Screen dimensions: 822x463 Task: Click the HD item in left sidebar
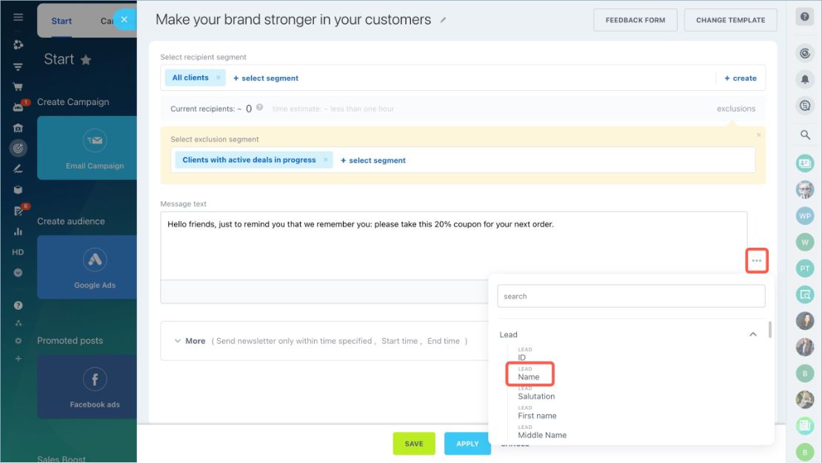[x=18, y=252]
